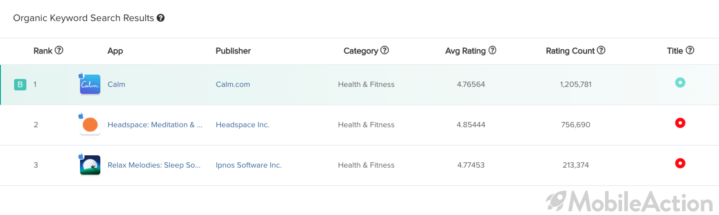Open the Headspace Inc. publisher link

(x=243, y=125)
